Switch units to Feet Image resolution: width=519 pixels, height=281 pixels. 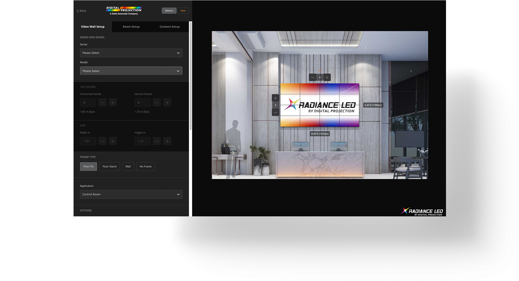point(183,11)
